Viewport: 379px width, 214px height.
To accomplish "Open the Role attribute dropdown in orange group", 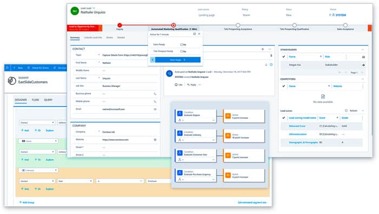I will click(x=75, y=181).
